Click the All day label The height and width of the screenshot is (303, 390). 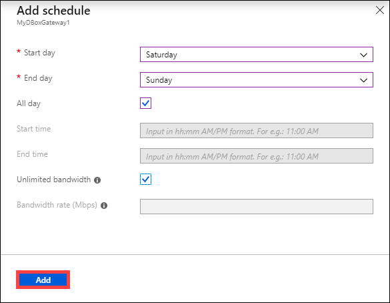(29, 103)
